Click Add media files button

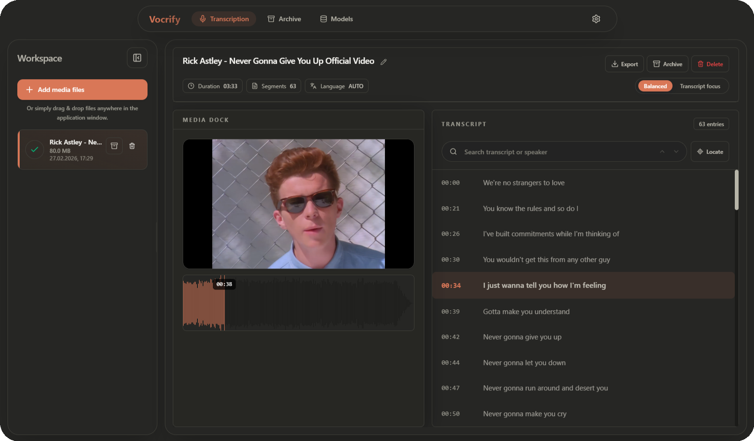pos(82,90)
